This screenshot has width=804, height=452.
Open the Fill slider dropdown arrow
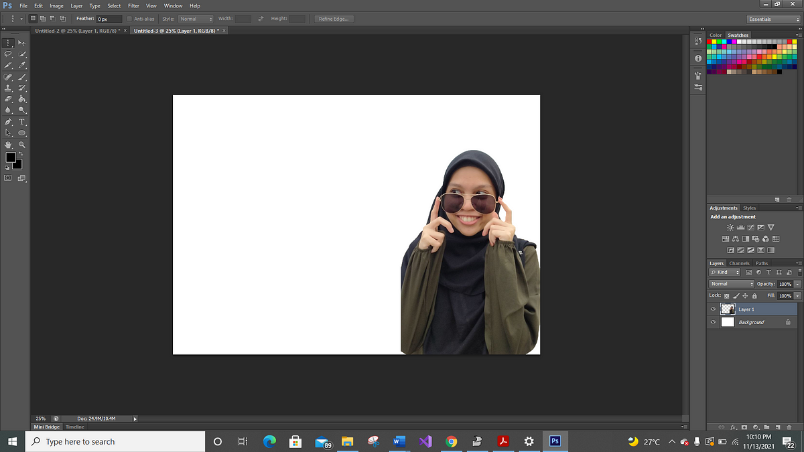pos(797,295)
